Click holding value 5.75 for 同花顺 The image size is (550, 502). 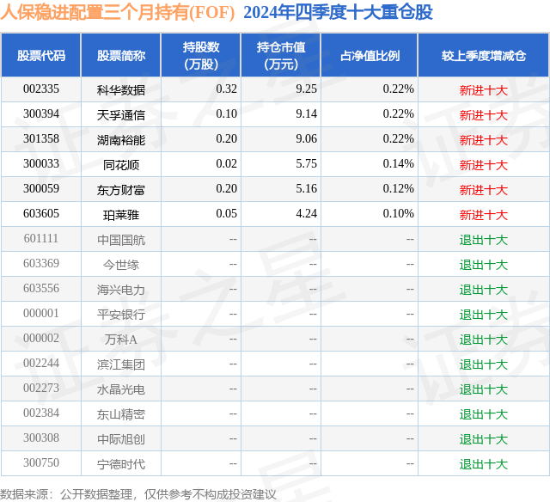(x=306, y=164)
